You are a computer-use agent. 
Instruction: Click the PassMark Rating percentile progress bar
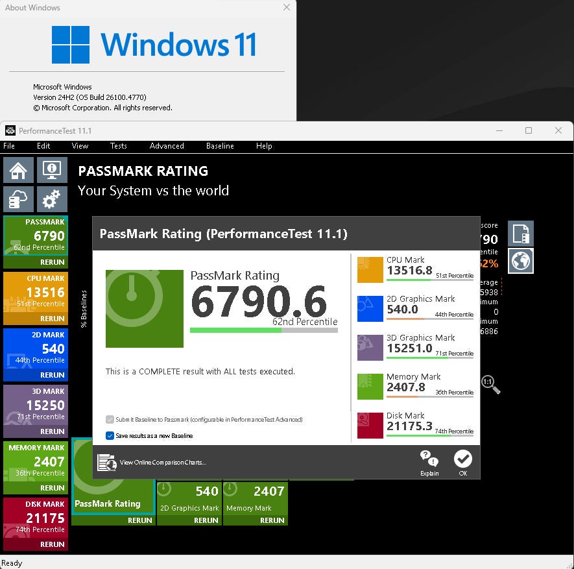pos(263,330)
